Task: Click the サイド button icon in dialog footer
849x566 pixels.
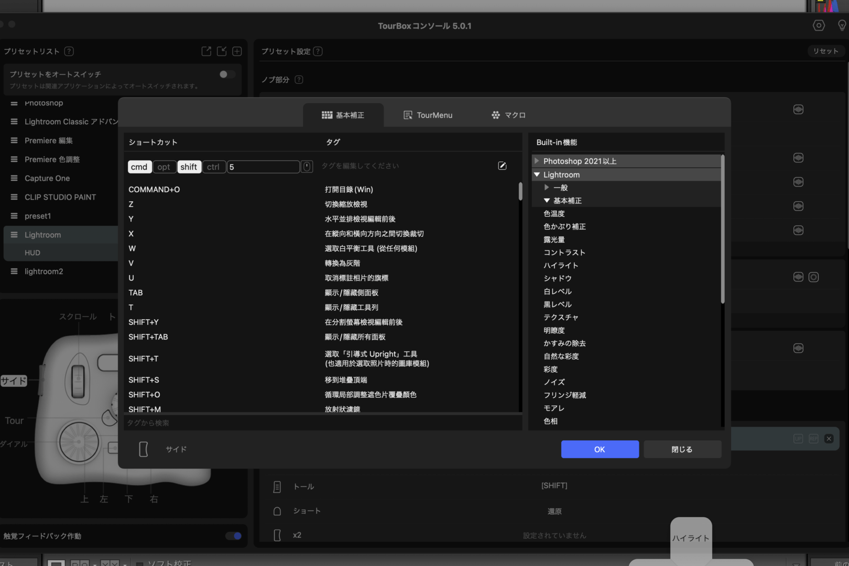Action: [x=144, y=449]
